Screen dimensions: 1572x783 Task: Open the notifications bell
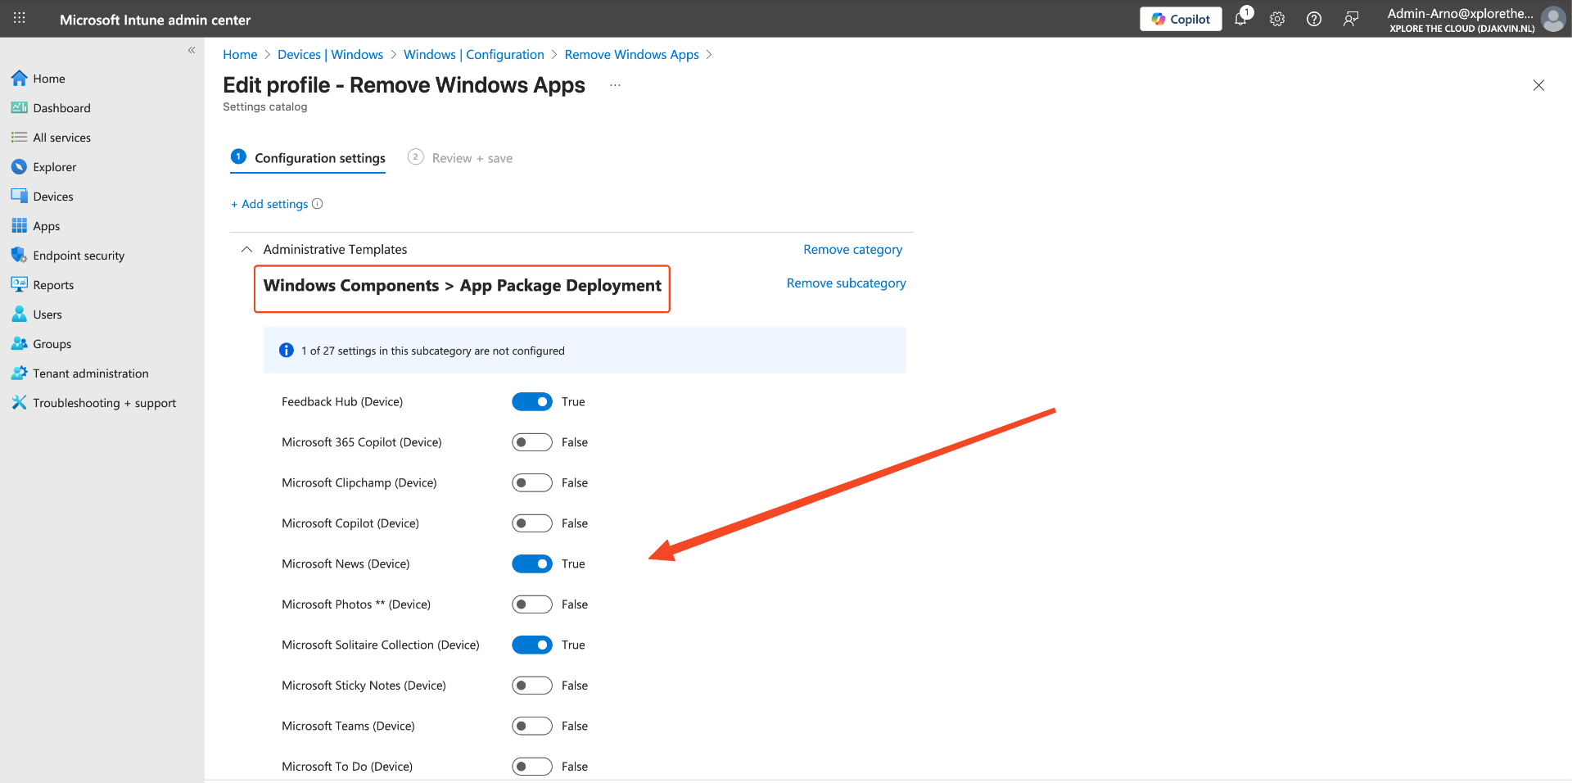(1240, 19)
